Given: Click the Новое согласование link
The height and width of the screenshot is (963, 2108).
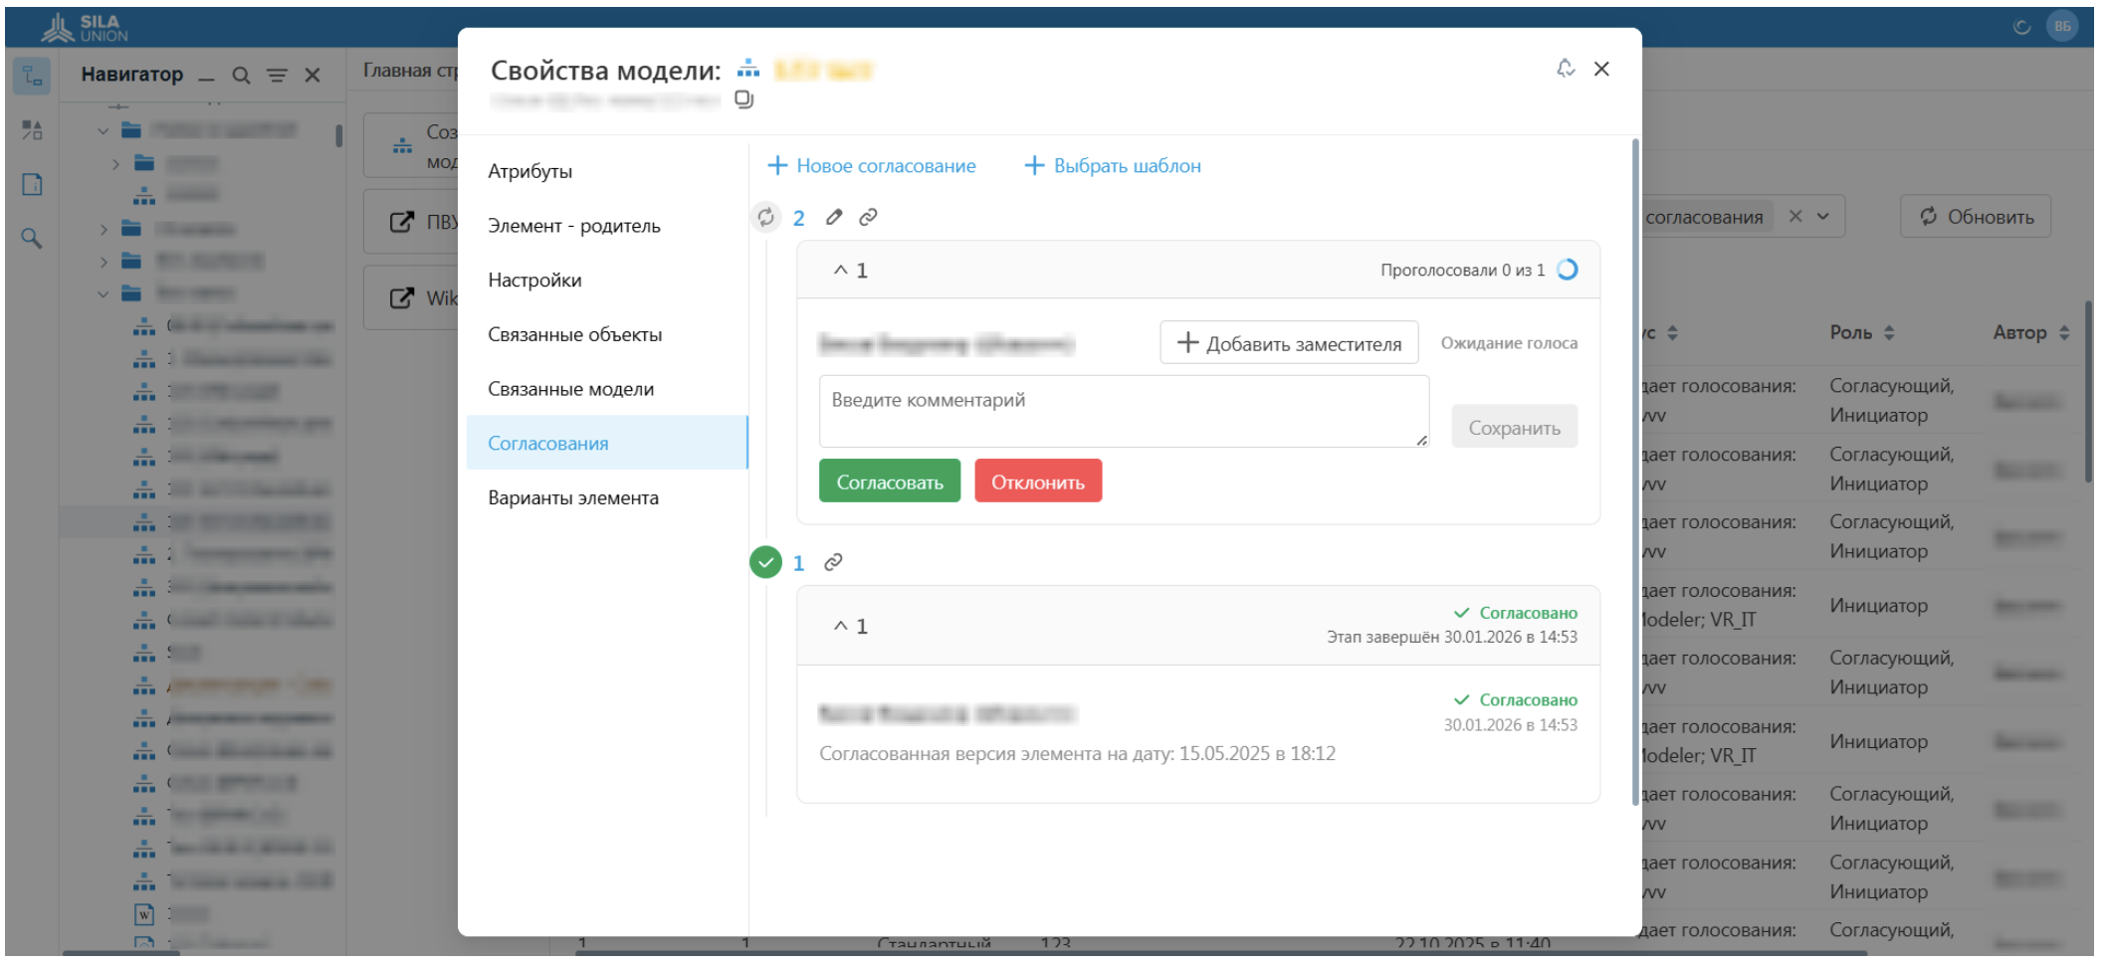Looking at the screenshot, I should [872, 165].
